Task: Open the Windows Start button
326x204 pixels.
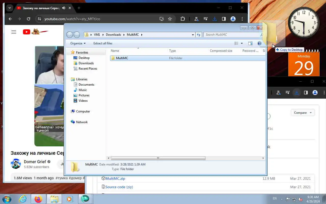Action: (x=7, y=199)
